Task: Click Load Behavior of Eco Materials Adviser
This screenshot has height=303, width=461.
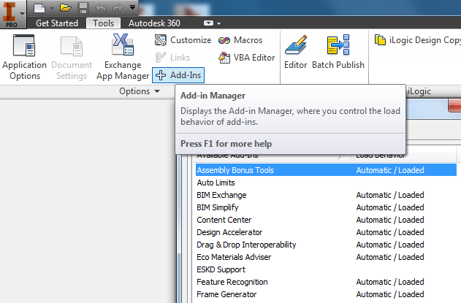Action: pyautogui.click(x=390, y=257)
